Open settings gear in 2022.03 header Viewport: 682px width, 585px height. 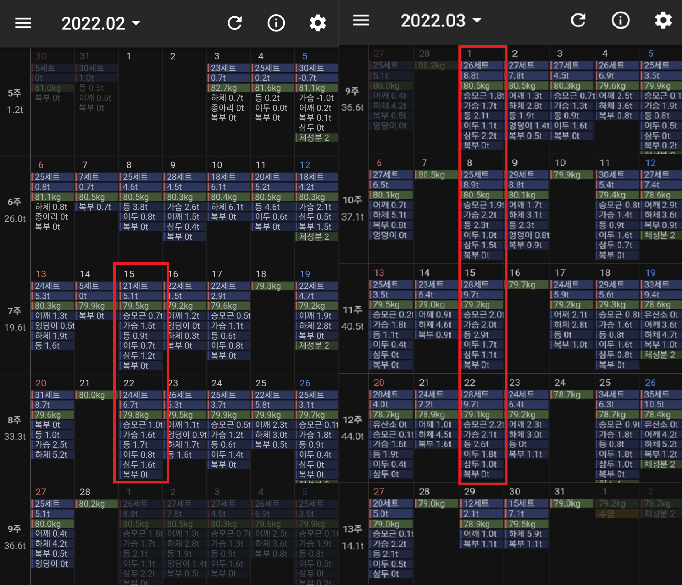(663, 20)
